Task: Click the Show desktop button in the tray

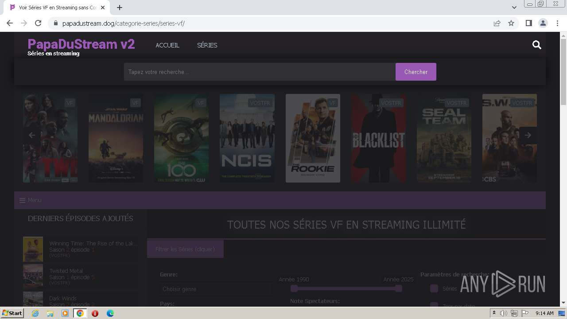Action: pyautogui.click(x=562, y=313)
